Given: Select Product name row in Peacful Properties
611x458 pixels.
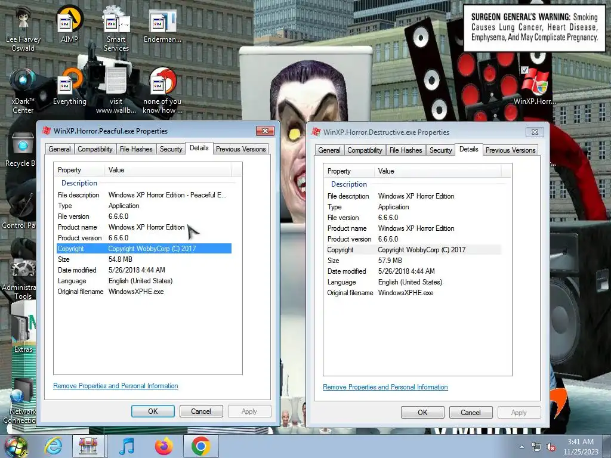Looking at the screenshot, I should [144, 227].
